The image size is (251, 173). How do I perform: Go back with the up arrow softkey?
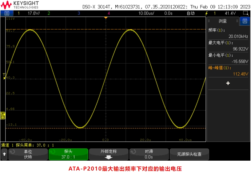pos(4,154)
